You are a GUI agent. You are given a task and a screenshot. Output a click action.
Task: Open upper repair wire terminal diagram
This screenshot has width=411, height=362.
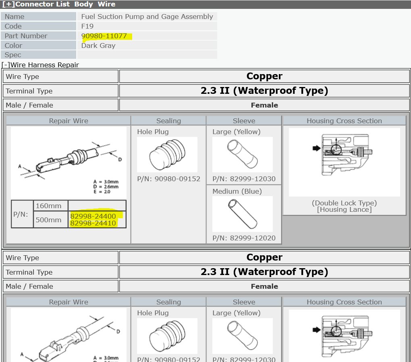68,163
